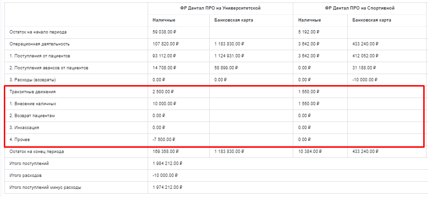Click the 'ФР Дентал ПРО на Университетской' column header
The image size is (428, 197).
(x=220, y=8)
